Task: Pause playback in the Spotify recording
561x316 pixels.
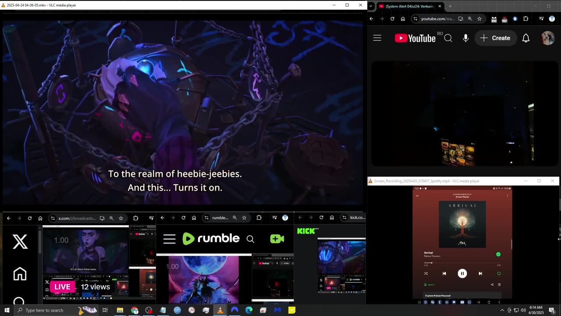Action: tap(462, 273)
